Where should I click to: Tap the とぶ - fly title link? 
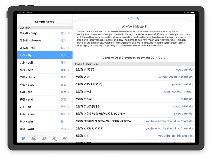[134, 18]
